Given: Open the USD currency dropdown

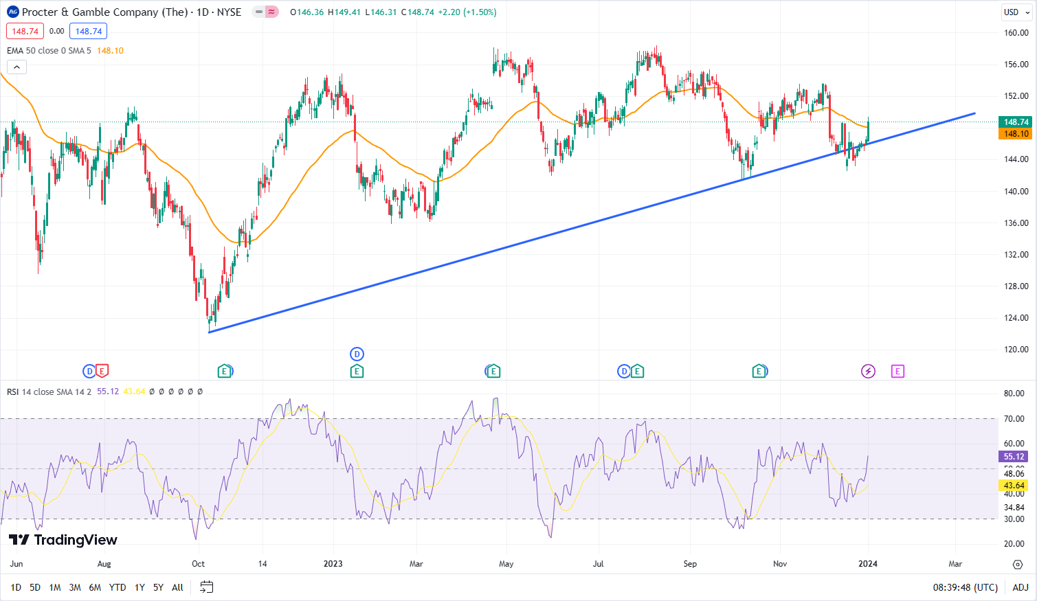Looking at the screenshot, I should point(1016,12).
